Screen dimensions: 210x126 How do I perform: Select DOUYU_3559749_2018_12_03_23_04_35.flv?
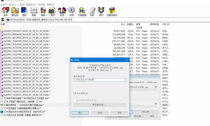[x=27, y=41]
